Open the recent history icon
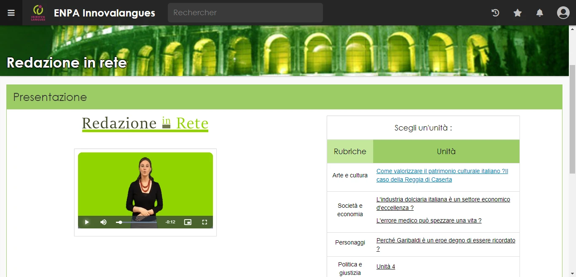576x277 pixels. 495,13
